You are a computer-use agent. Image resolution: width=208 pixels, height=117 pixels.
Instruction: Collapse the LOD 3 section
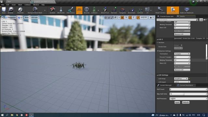point(157,40)
